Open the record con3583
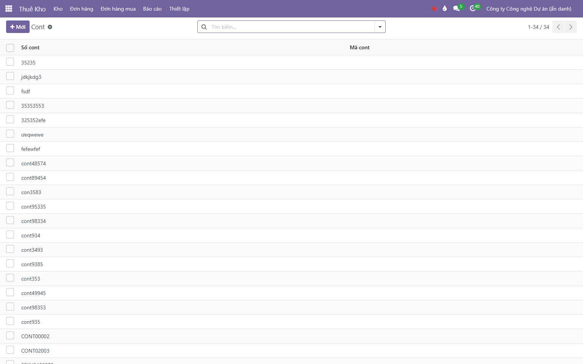The width and height of the screenshot is (583, 364). pos(31,192)
